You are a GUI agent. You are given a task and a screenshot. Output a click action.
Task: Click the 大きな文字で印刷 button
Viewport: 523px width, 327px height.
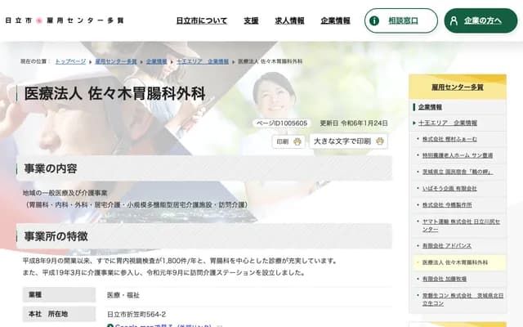click(349, 141)
